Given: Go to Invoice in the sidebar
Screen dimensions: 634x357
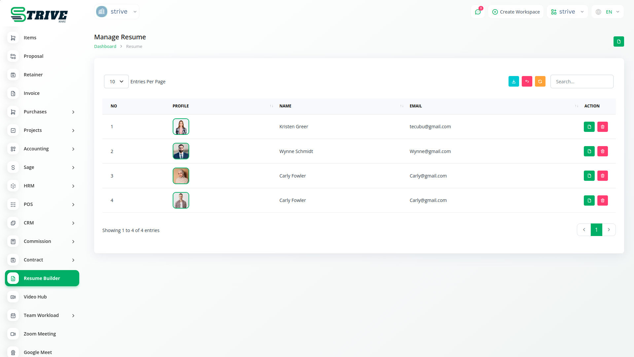Looking at the screenshot, I should pos(32,93).
